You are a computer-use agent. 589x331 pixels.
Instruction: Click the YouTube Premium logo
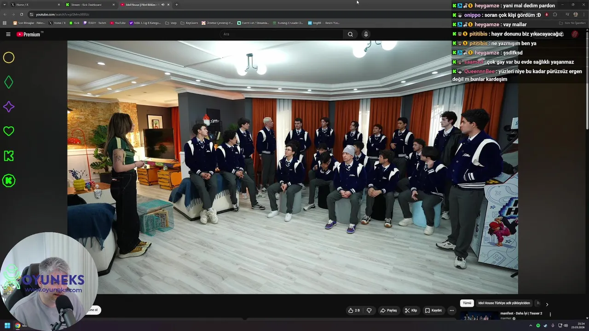click(x=29, y=34)
